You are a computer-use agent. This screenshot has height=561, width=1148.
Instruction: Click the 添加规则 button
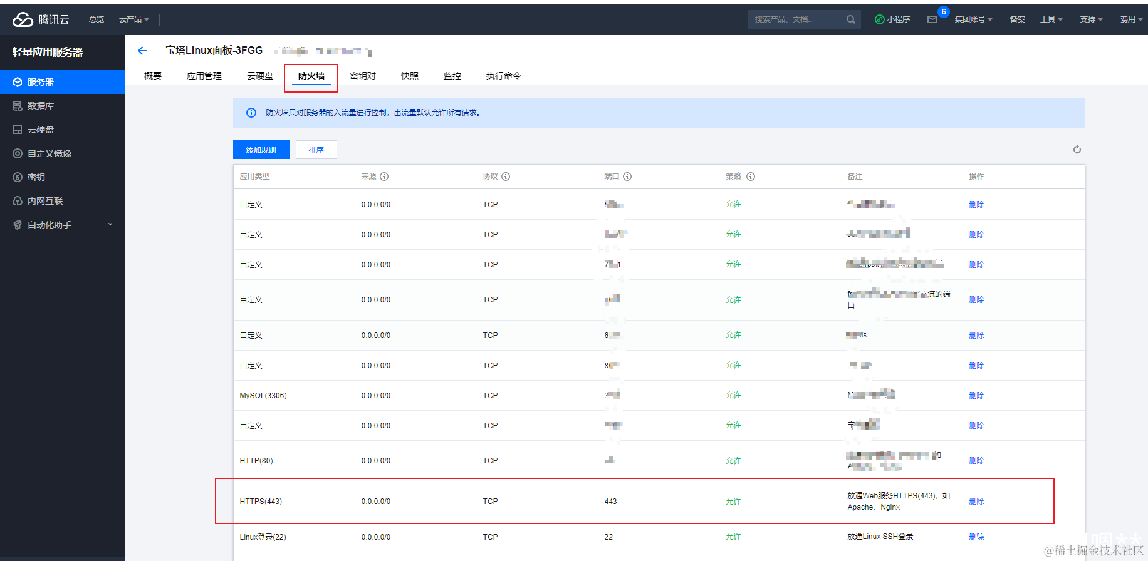tap(261, 150)
